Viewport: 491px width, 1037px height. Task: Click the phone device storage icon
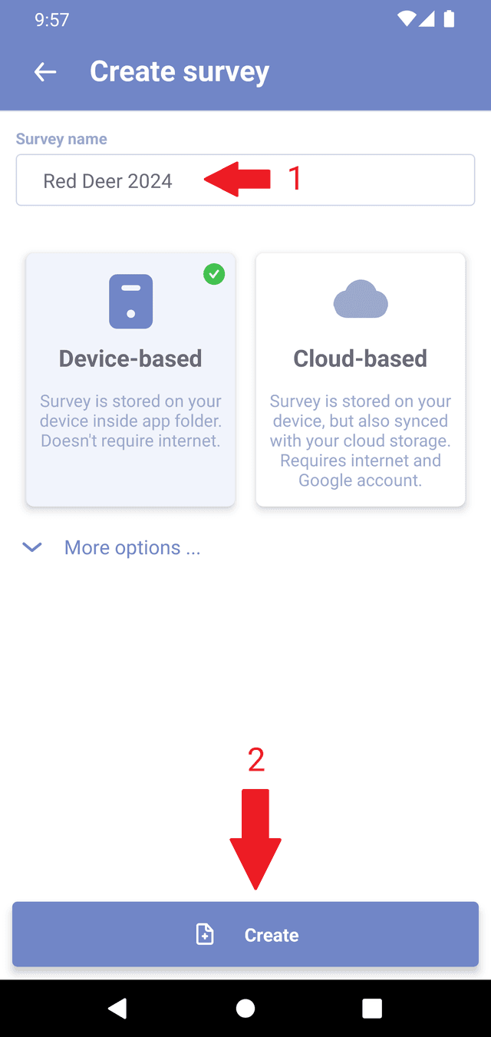coord(130,302)
